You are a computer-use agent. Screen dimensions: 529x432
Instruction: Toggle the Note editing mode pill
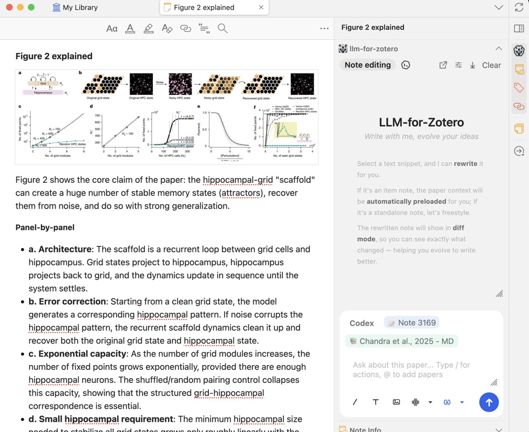click(x=368, y=65)
